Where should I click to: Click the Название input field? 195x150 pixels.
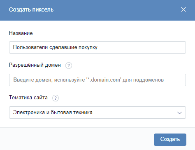pyautogui.click(x=97, y=47)
